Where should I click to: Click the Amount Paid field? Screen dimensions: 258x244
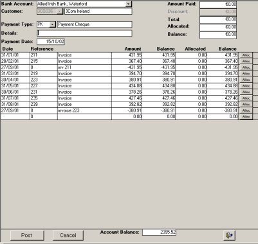tap(218, 4)
